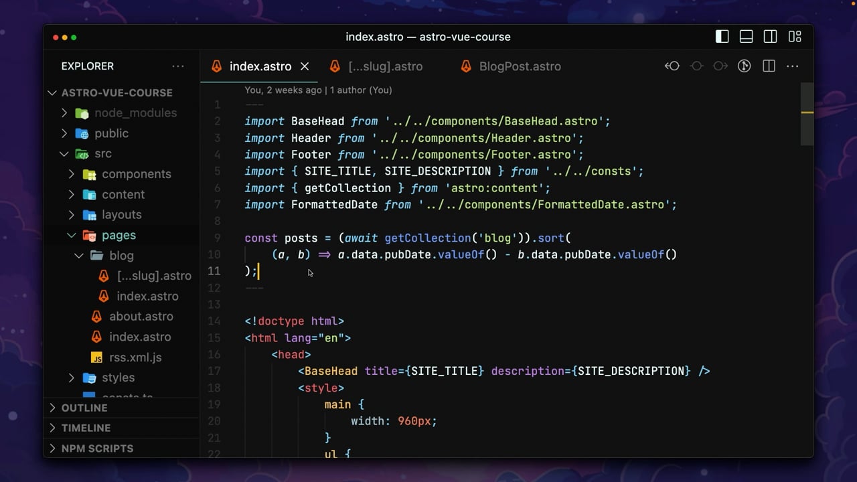The image size is (857, 482).
Task: Toggle bottom panel layout icon
Action: click(746, 37)
